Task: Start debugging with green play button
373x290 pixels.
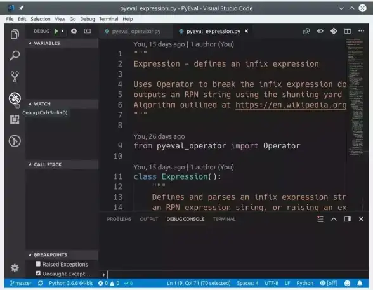Action: click(x=56, y=31)
